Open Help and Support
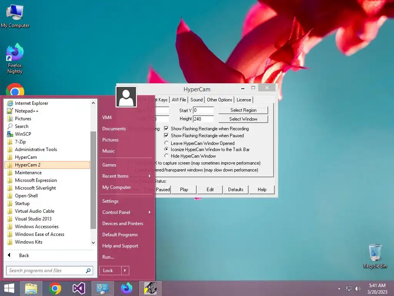Screen dimensions: 394x296 click(126, 246)
